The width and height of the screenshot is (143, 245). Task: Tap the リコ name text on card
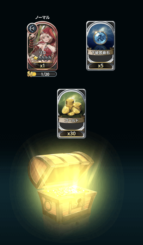(x=42, y=52)
